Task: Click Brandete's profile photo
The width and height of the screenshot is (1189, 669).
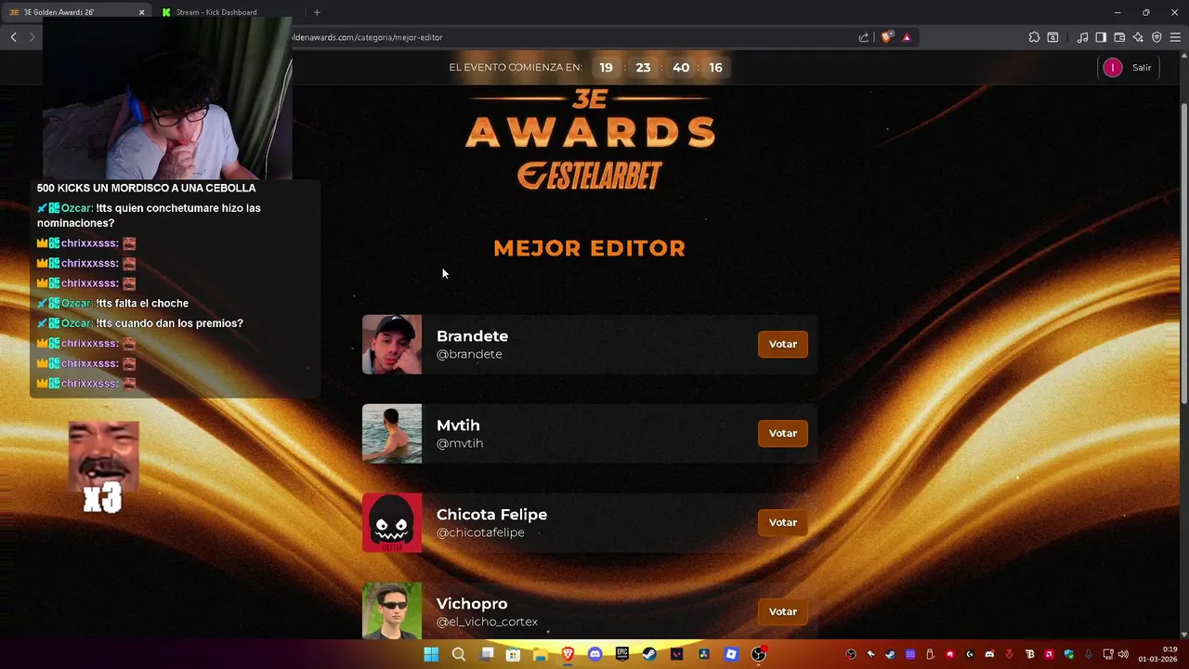Action: [392, 345]
